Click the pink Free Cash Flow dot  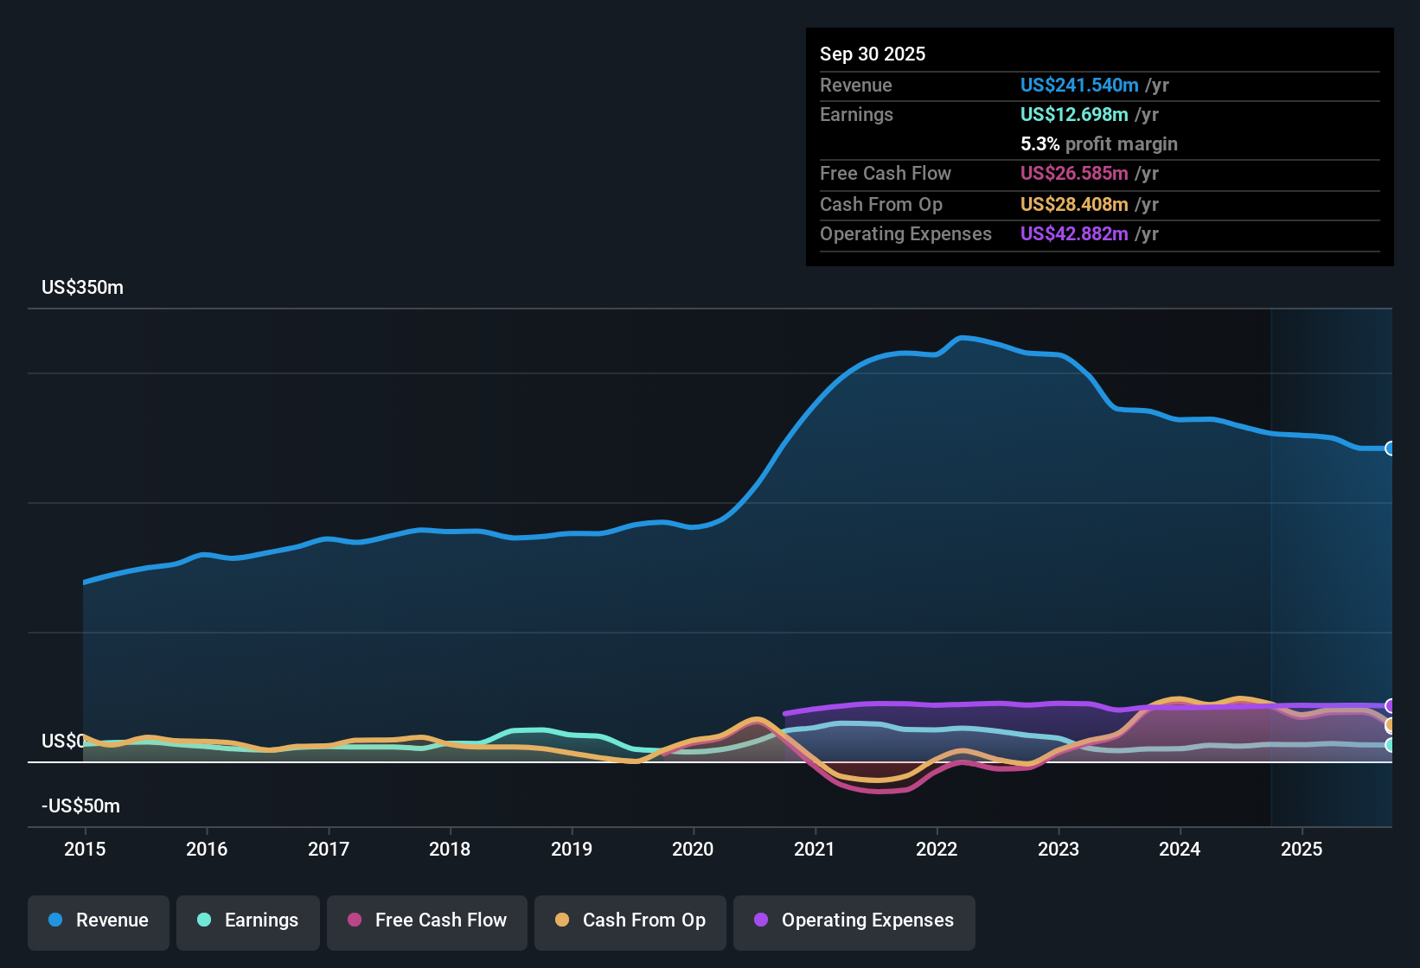(355, 920)
